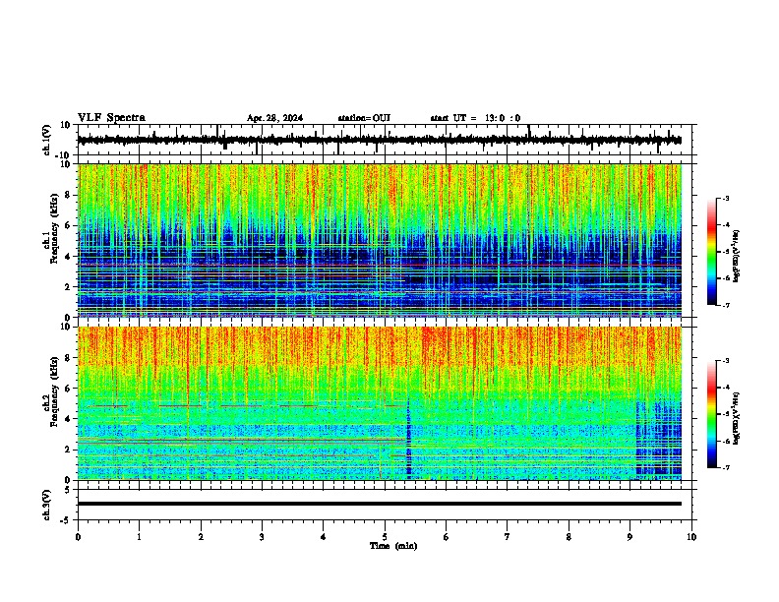Click the "Time (min)" x-axis label
The image size is (779, 602).
[x=393, y=546]
